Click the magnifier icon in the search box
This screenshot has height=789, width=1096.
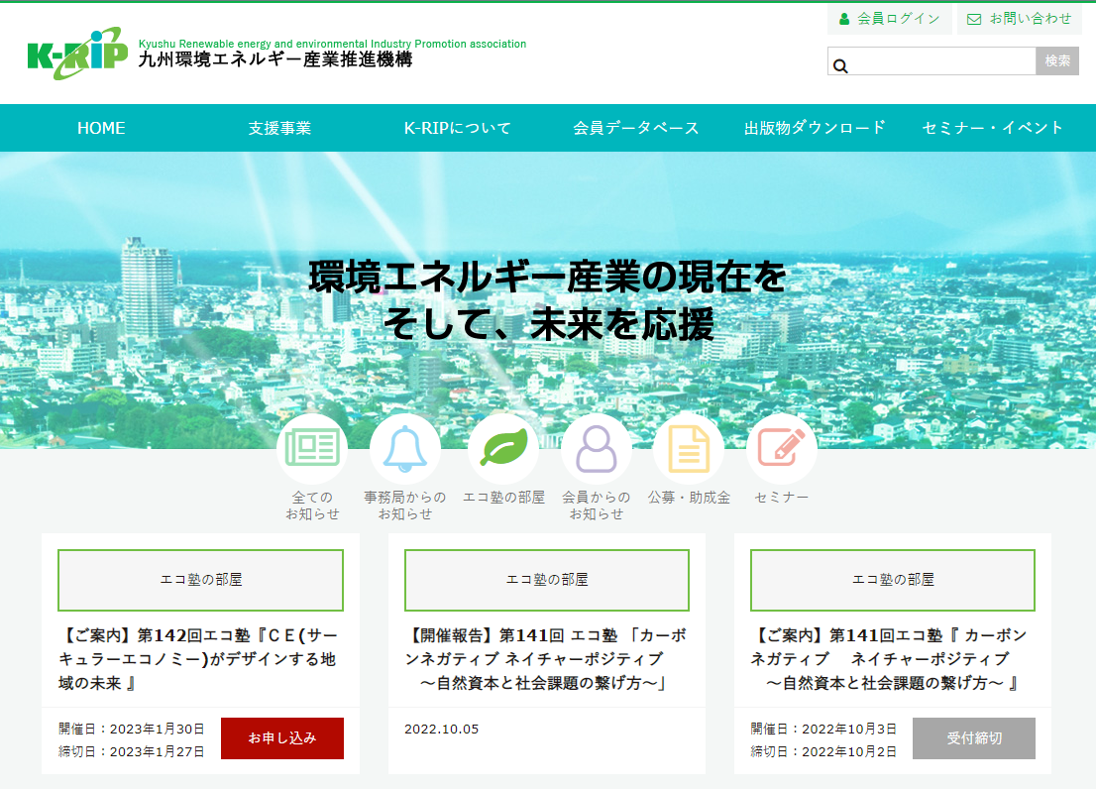tap(841, 63)
